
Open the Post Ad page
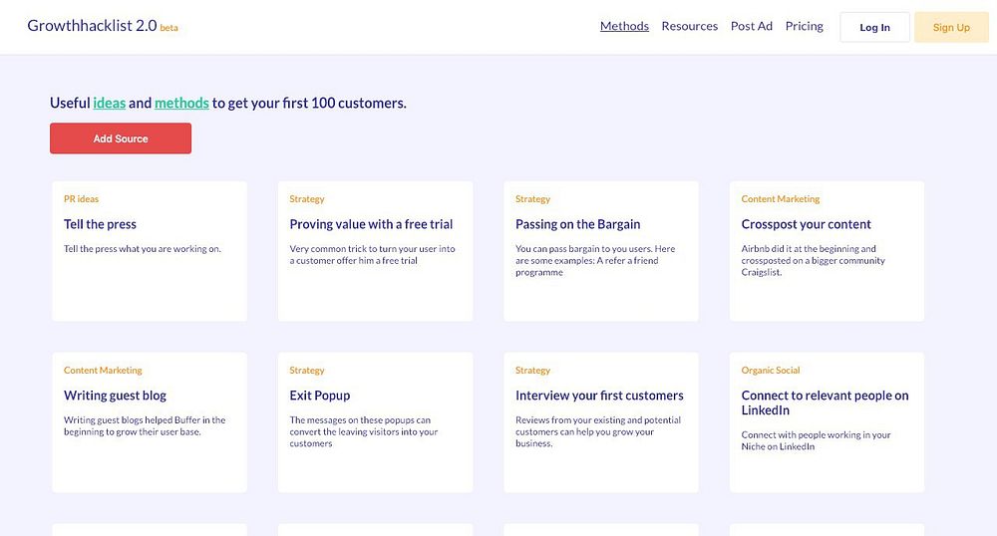(x=751, y=26)
